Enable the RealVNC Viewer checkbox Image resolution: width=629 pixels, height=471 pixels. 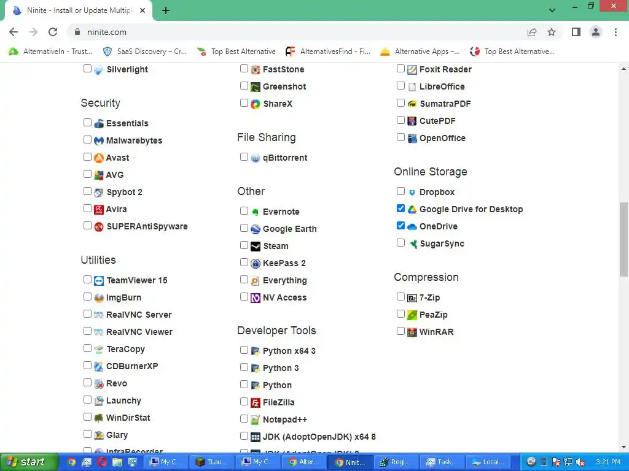coord(87,331)
